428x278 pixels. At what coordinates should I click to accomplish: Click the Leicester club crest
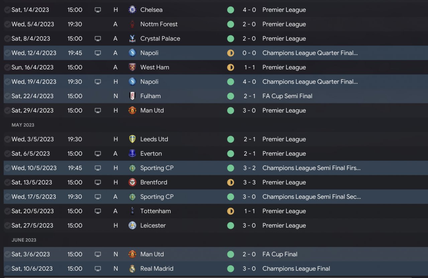(132, 225)
